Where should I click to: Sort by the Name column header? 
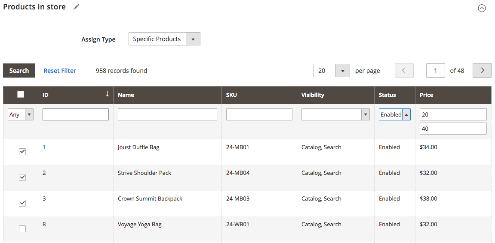pyautogui.click(x=167, y=95)
